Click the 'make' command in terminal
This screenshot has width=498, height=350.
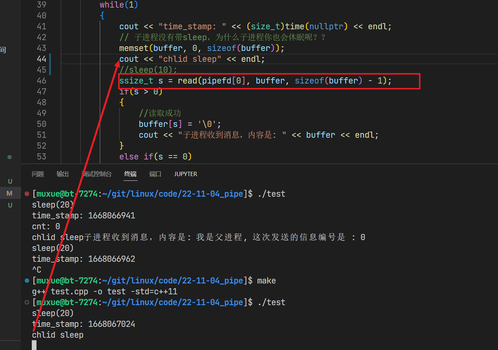click(267, 281)
